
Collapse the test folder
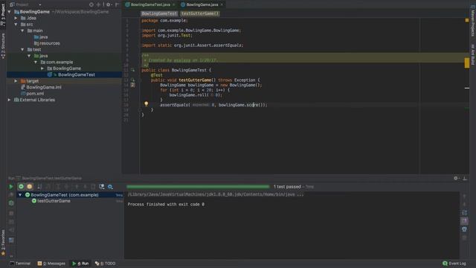(22, 50)
